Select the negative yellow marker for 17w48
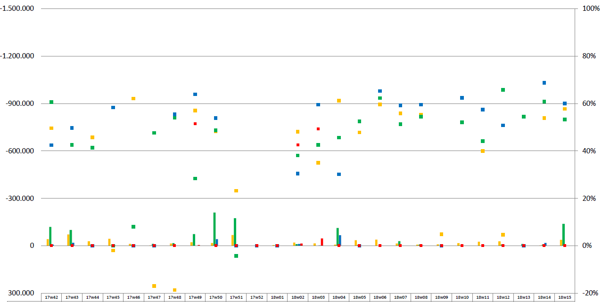 tap(174, 290)
